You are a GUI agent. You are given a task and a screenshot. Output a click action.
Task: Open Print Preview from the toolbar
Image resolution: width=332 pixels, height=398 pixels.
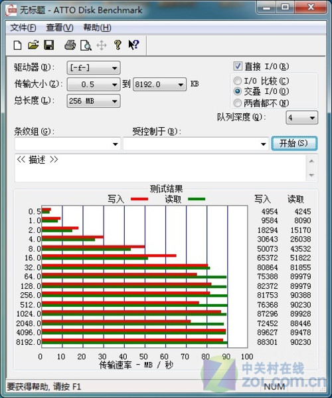(x=86, y=45)
